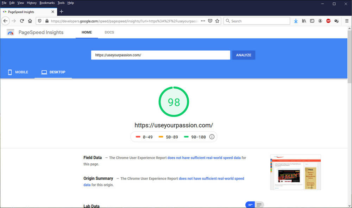Image resolution: width=352 pixels, height=208 pixels.
Task: Open a new browser tab
Action: (x=61, y=12)
